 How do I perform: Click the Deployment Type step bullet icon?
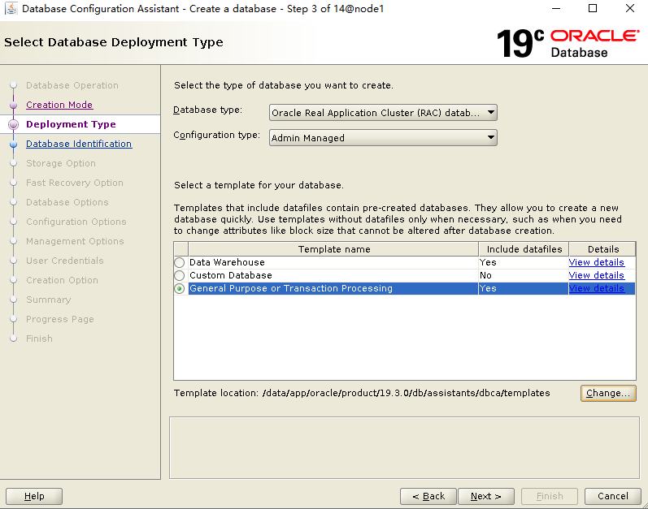pos(14,124)
